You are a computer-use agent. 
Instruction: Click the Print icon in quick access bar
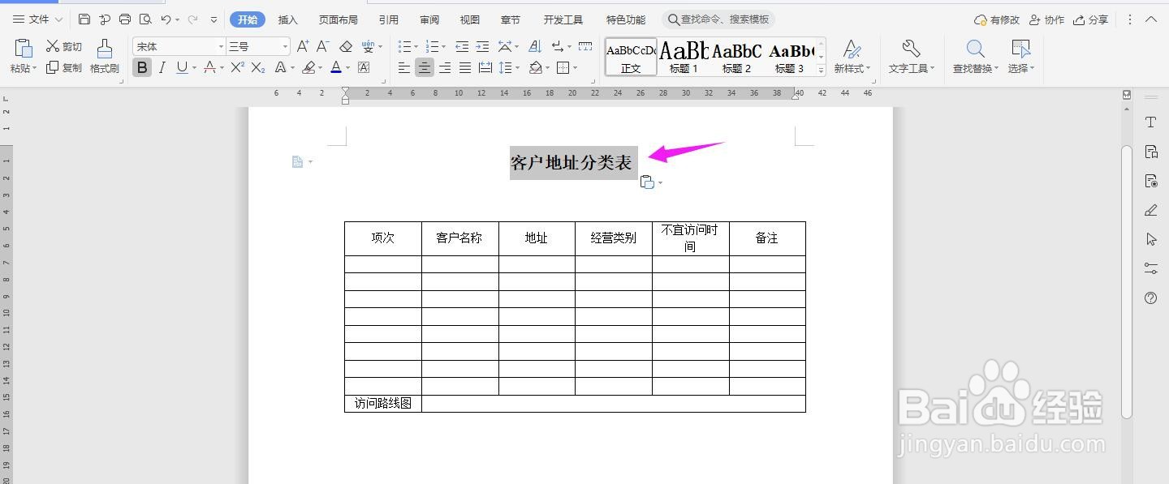pyautogui.click(x=125, y=19)
